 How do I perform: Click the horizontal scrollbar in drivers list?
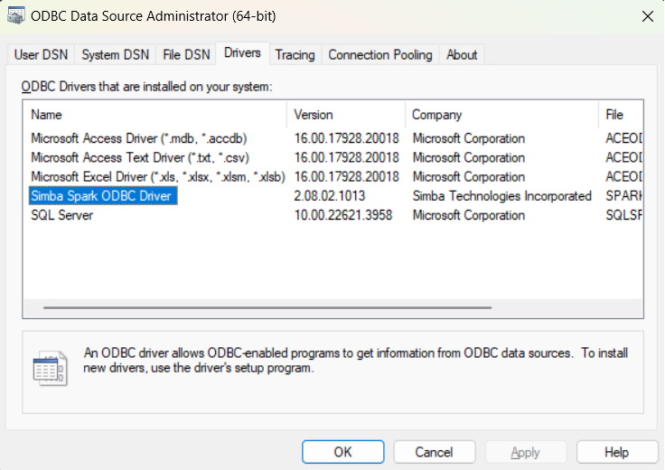267,308
